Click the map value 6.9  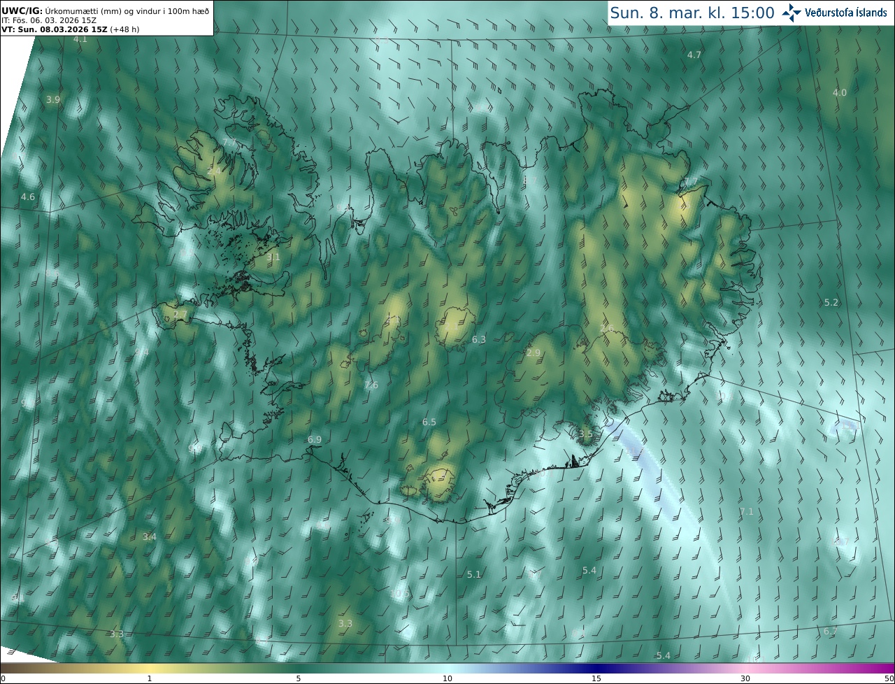pyautogui.click(x=315, y=440)
